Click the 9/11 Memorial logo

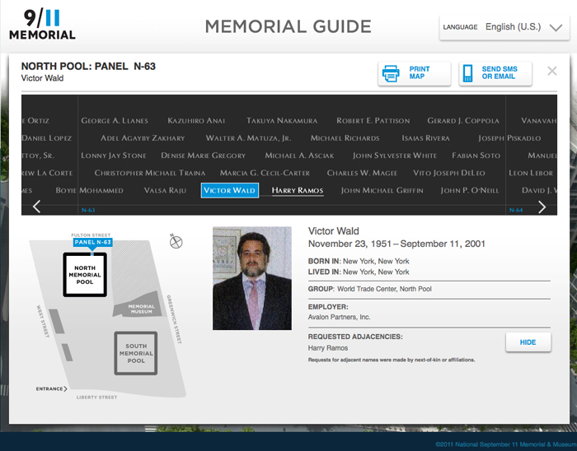[42, 24]
